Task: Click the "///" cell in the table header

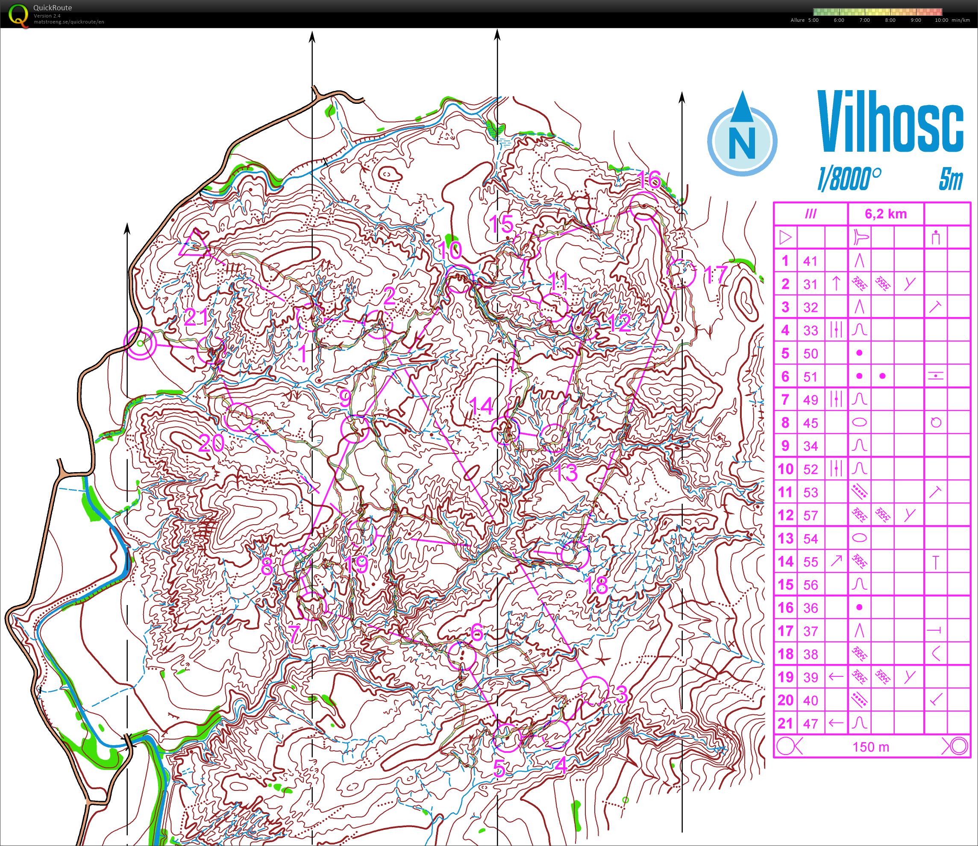Action: pos(810,214)
